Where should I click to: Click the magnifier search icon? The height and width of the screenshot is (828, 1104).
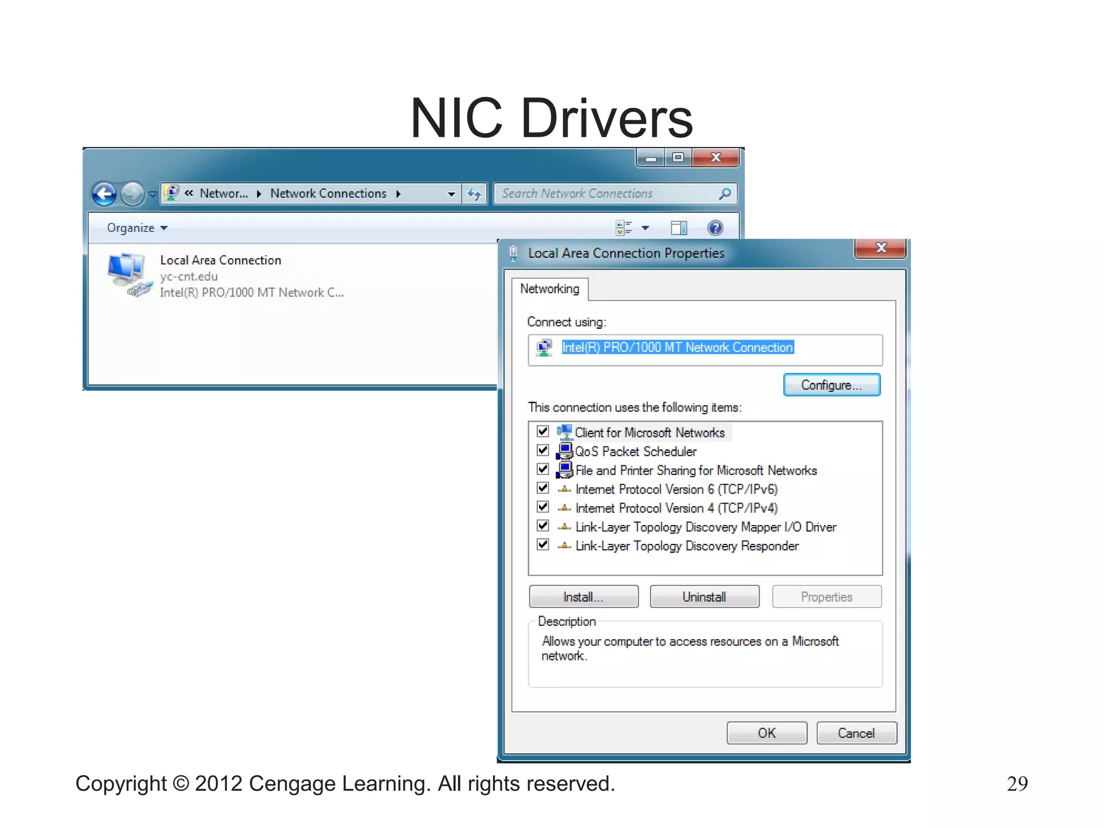(725, 194)
